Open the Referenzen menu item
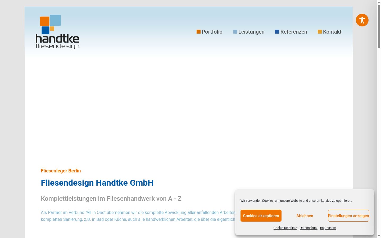This screenshot has height=238, width=381. click(291, 32)
